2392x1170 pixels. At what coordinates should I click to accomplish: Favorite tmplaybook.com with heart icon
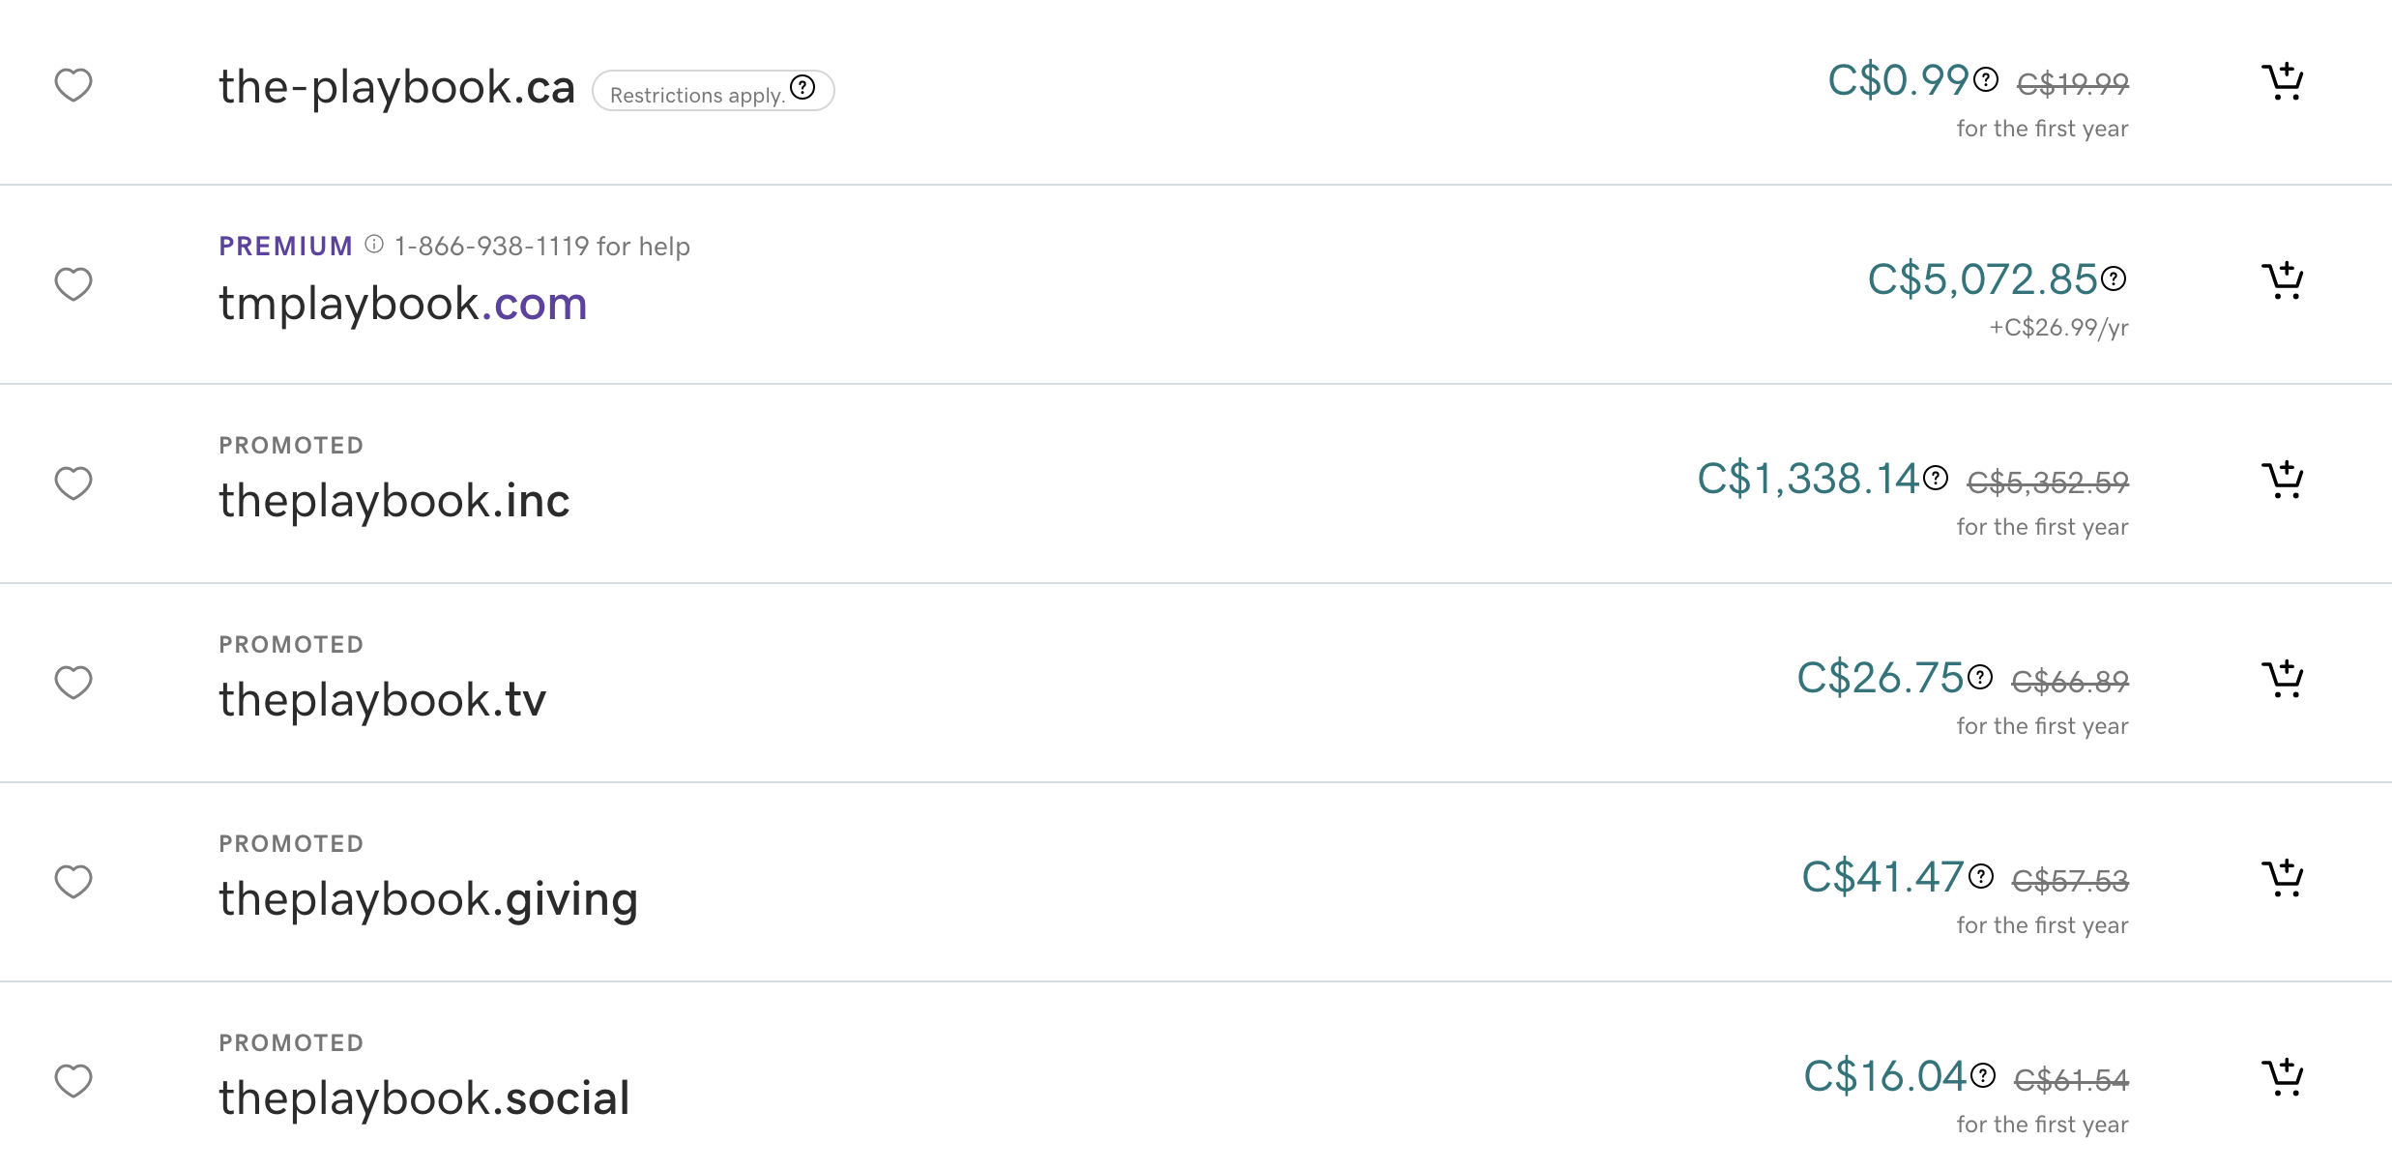coord(73,284)
